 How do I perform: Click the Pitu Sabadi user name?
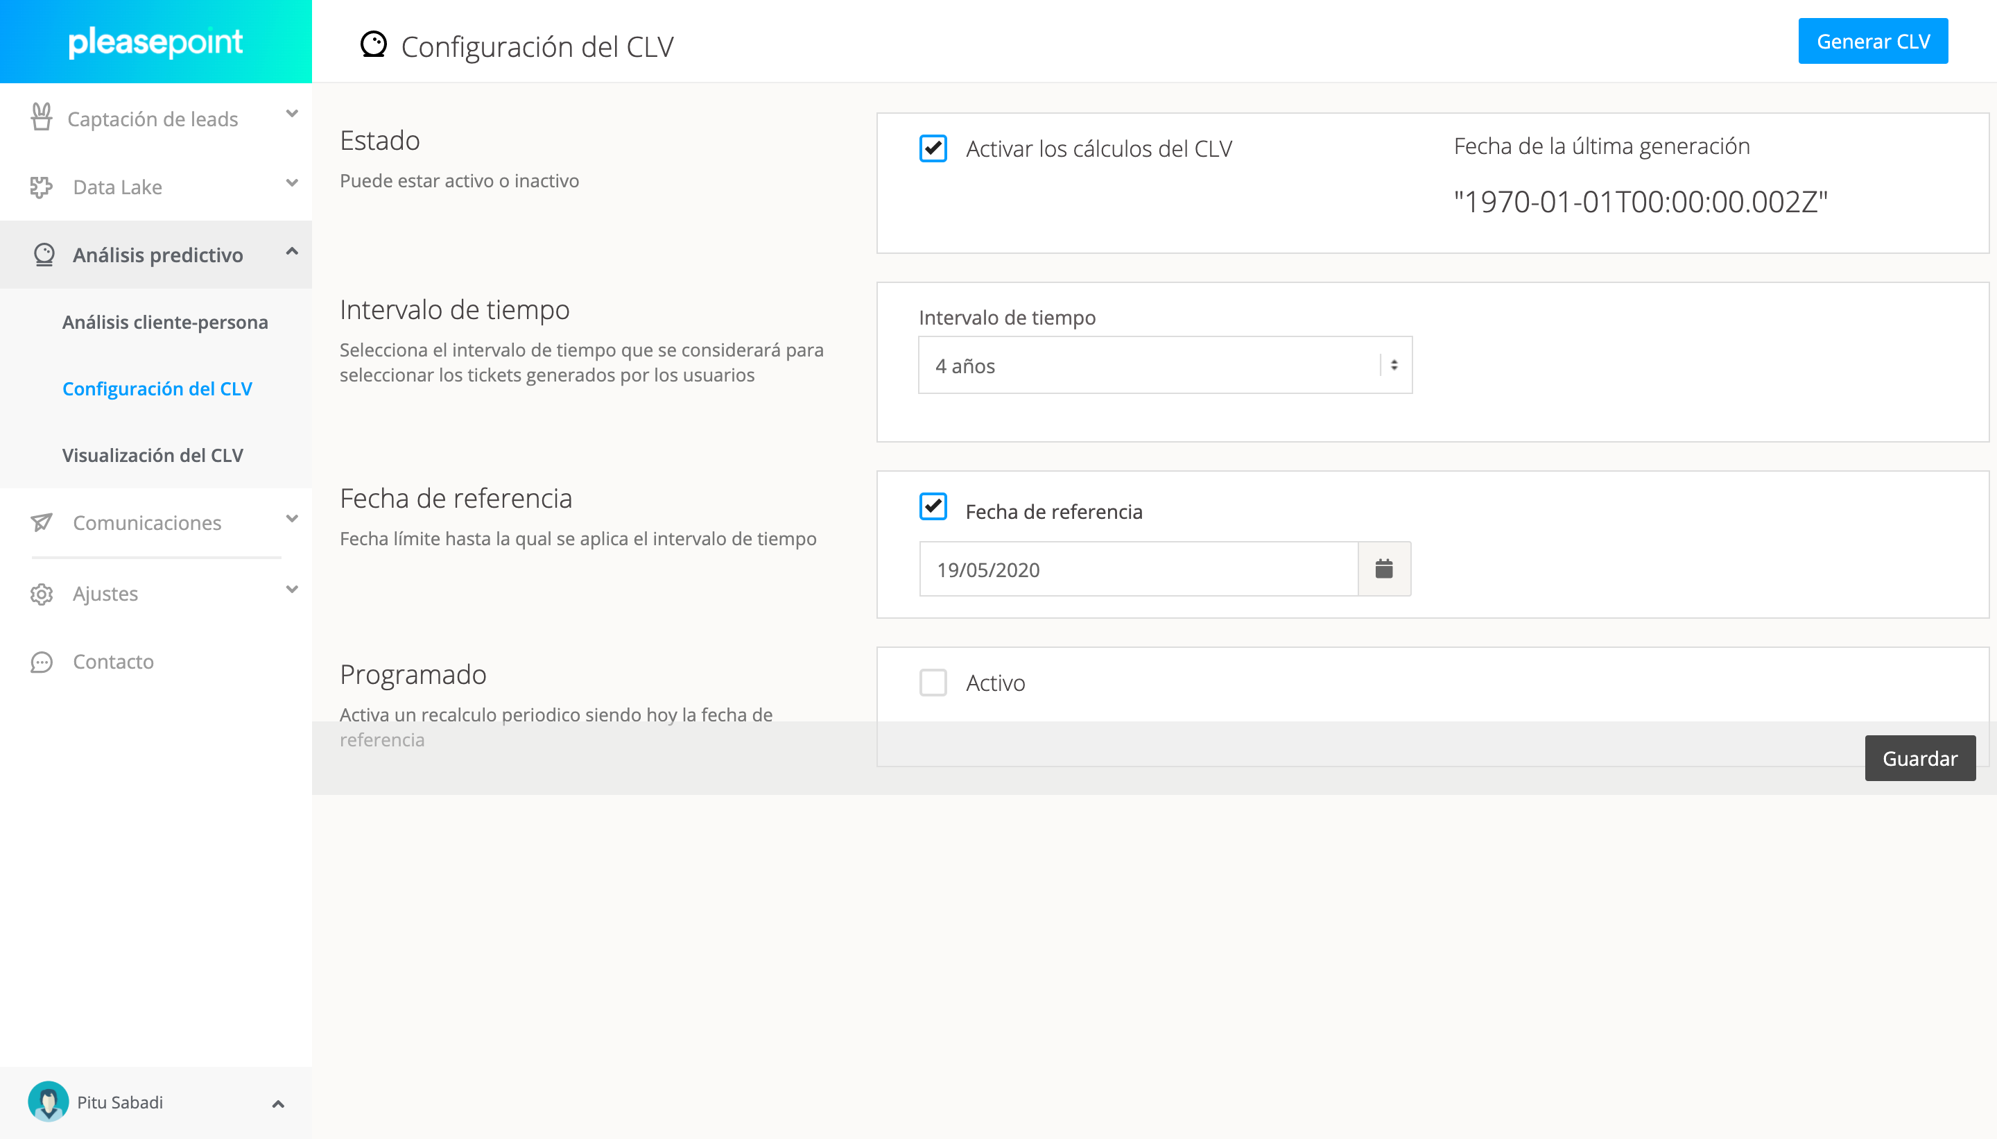coord(120,1102)
